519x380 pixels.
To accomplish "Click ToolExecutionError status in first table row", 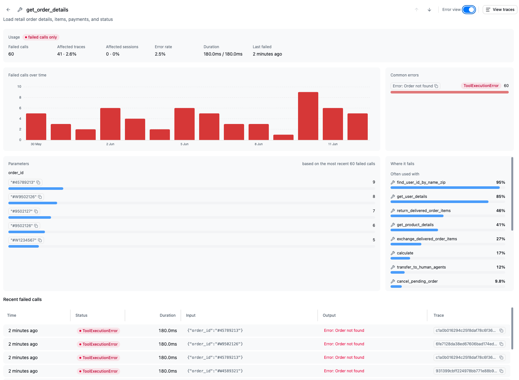I will [98, 331].
